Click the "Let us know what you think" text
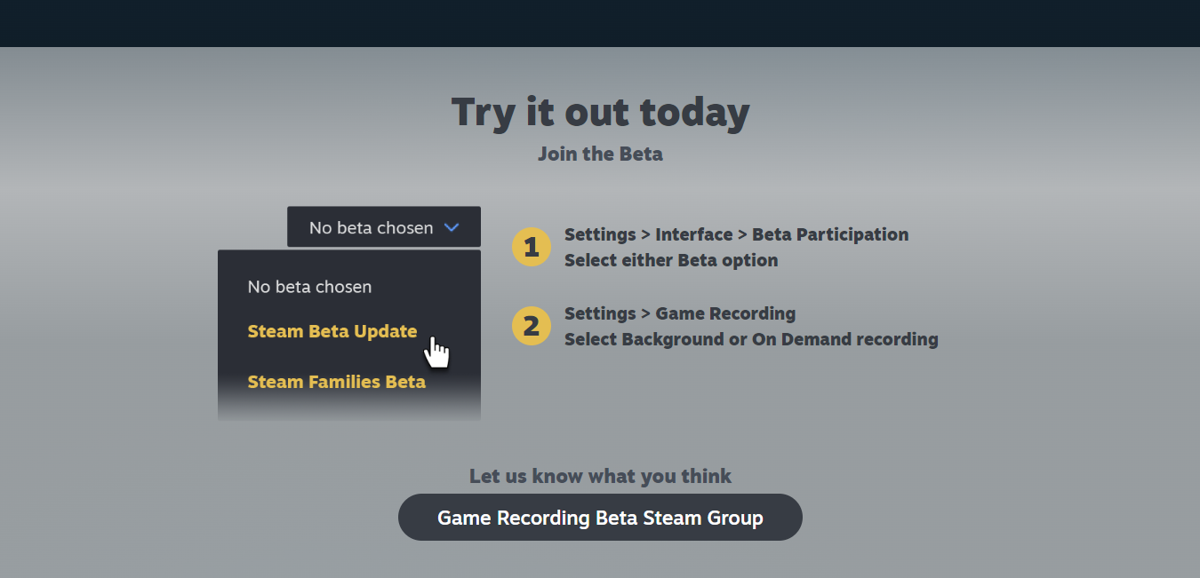The height and width of the screenshot is (578, 1200). pyautogui.click(x=600, y=476)
